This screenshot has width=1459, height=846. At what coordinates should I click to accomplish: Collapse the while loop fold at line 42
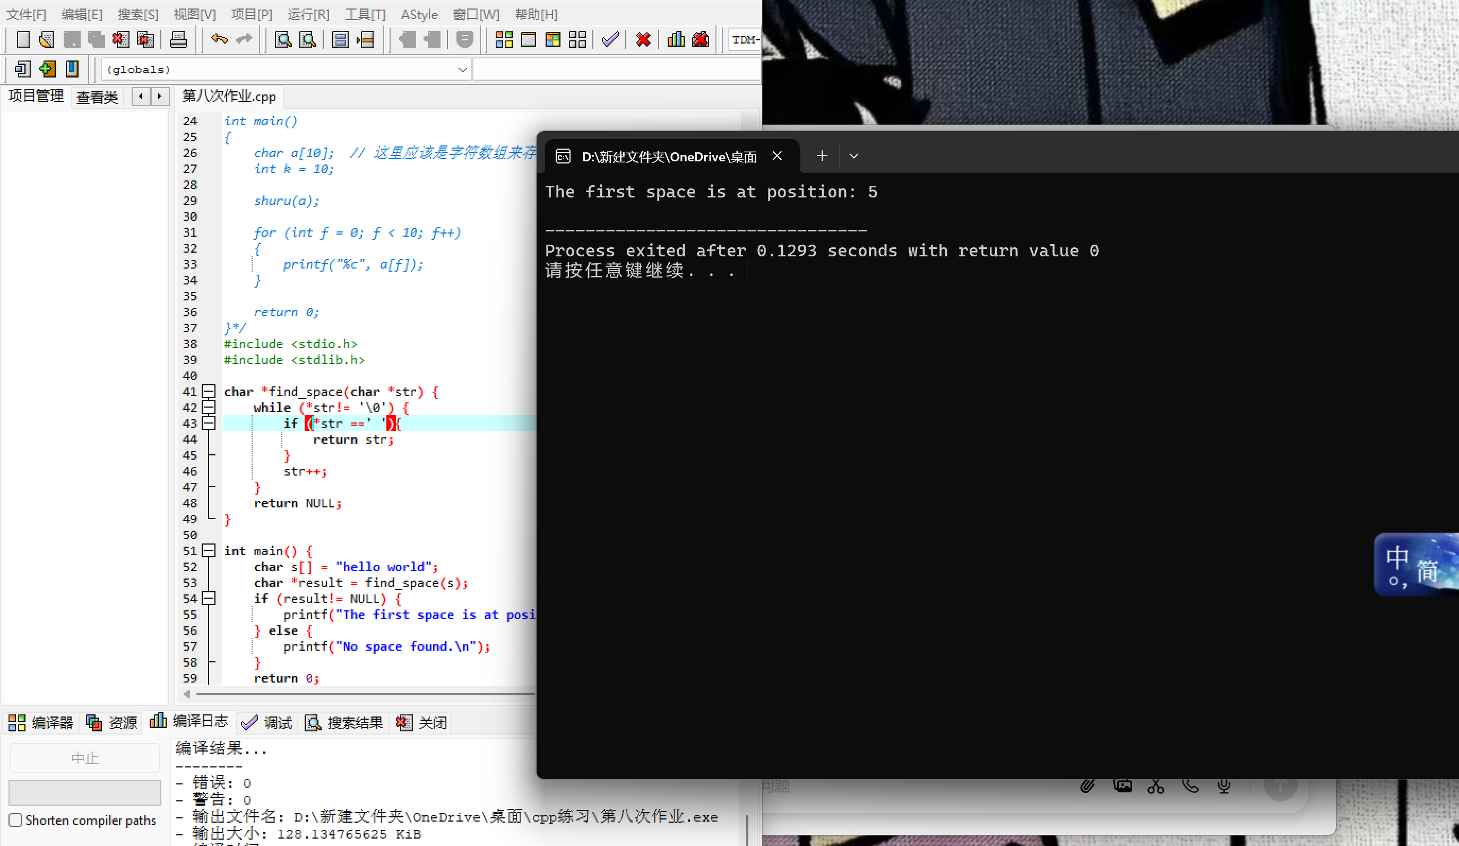point(209,408)
